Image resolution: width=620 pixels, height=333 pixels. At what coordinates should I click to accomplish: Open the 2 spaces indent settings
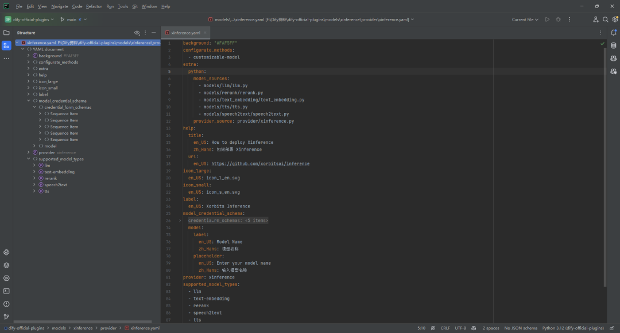(491, 328)
